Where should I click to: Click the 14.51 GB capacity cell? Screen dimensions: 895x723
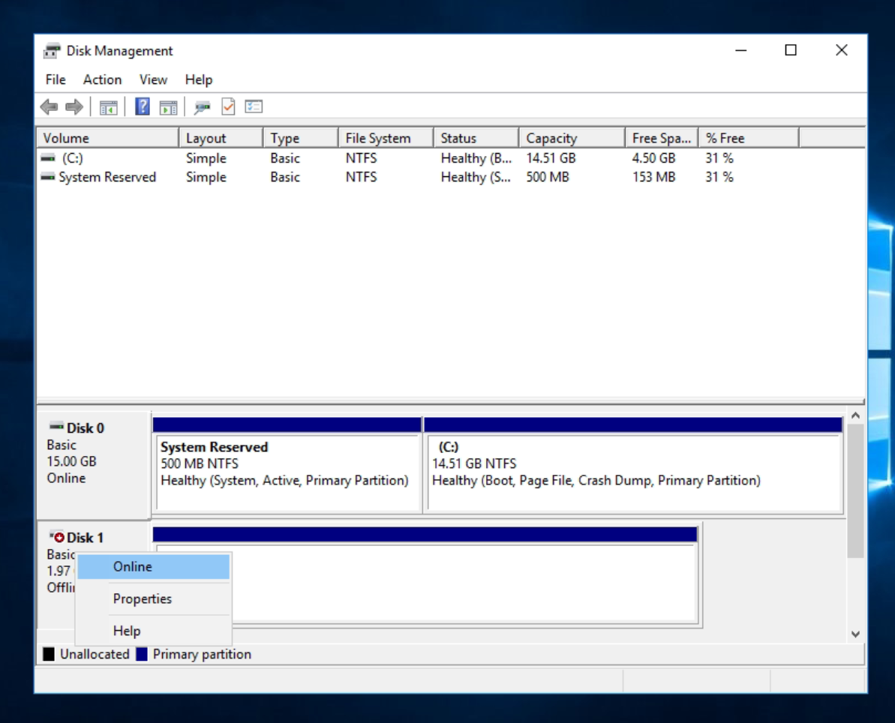[x=551, y=158]
